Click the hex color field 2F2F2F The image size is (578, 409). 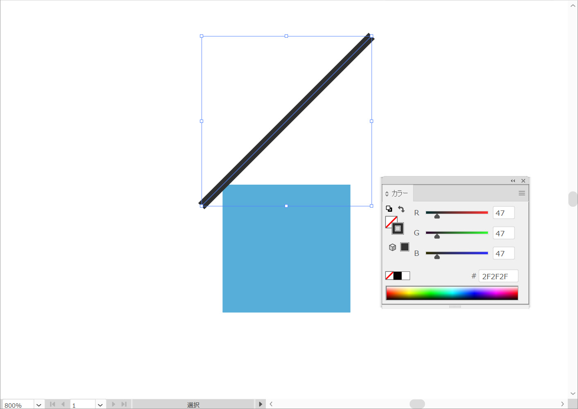498,276
